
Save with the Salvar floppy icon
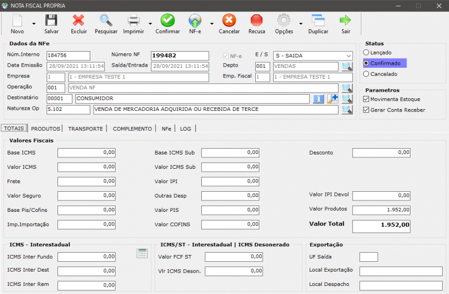[51, 21]
